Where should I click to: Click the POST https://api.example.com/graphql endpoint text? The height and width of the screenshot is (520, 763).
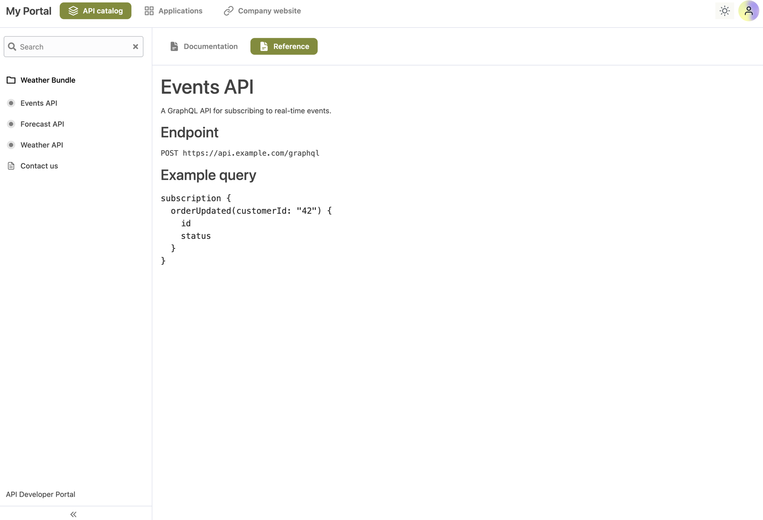coord(240,153)
